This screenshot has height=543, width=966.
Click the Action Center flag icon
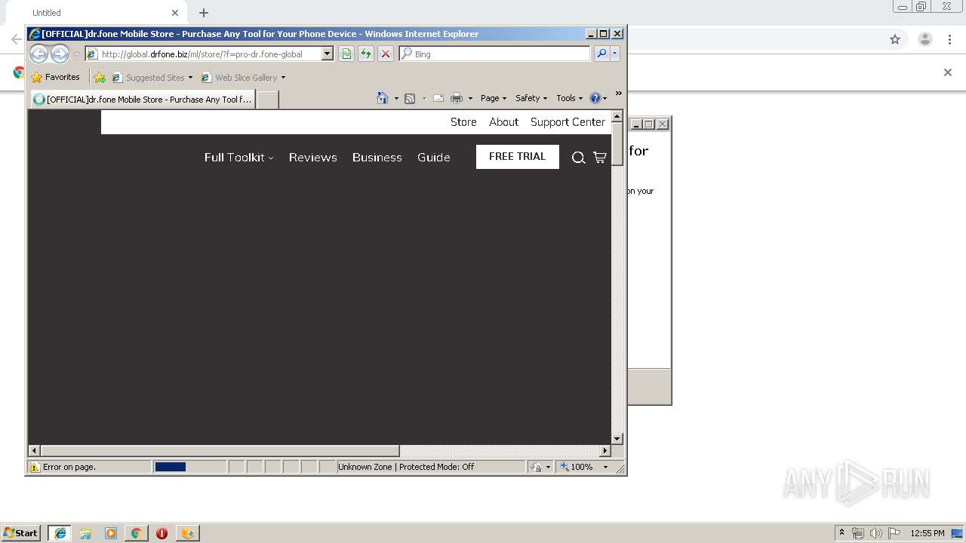(x=894, y=533)
